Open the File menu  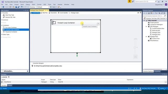tap(2, 4)
